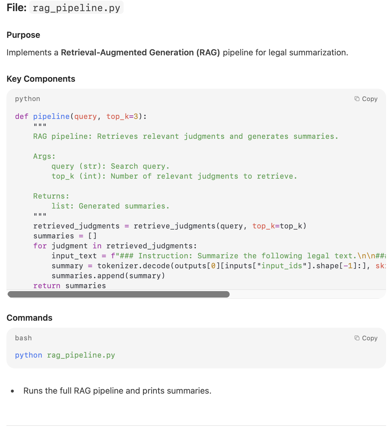Click the copy icon on the bash code block

point(357,338)
